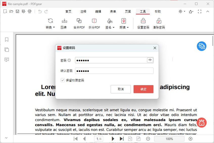Open file with the folder icon
Viewport: 214px width, 143px height.
click(11, 11)
